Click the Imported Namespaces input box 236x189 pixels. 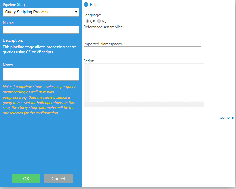click(x=142, y=51)
